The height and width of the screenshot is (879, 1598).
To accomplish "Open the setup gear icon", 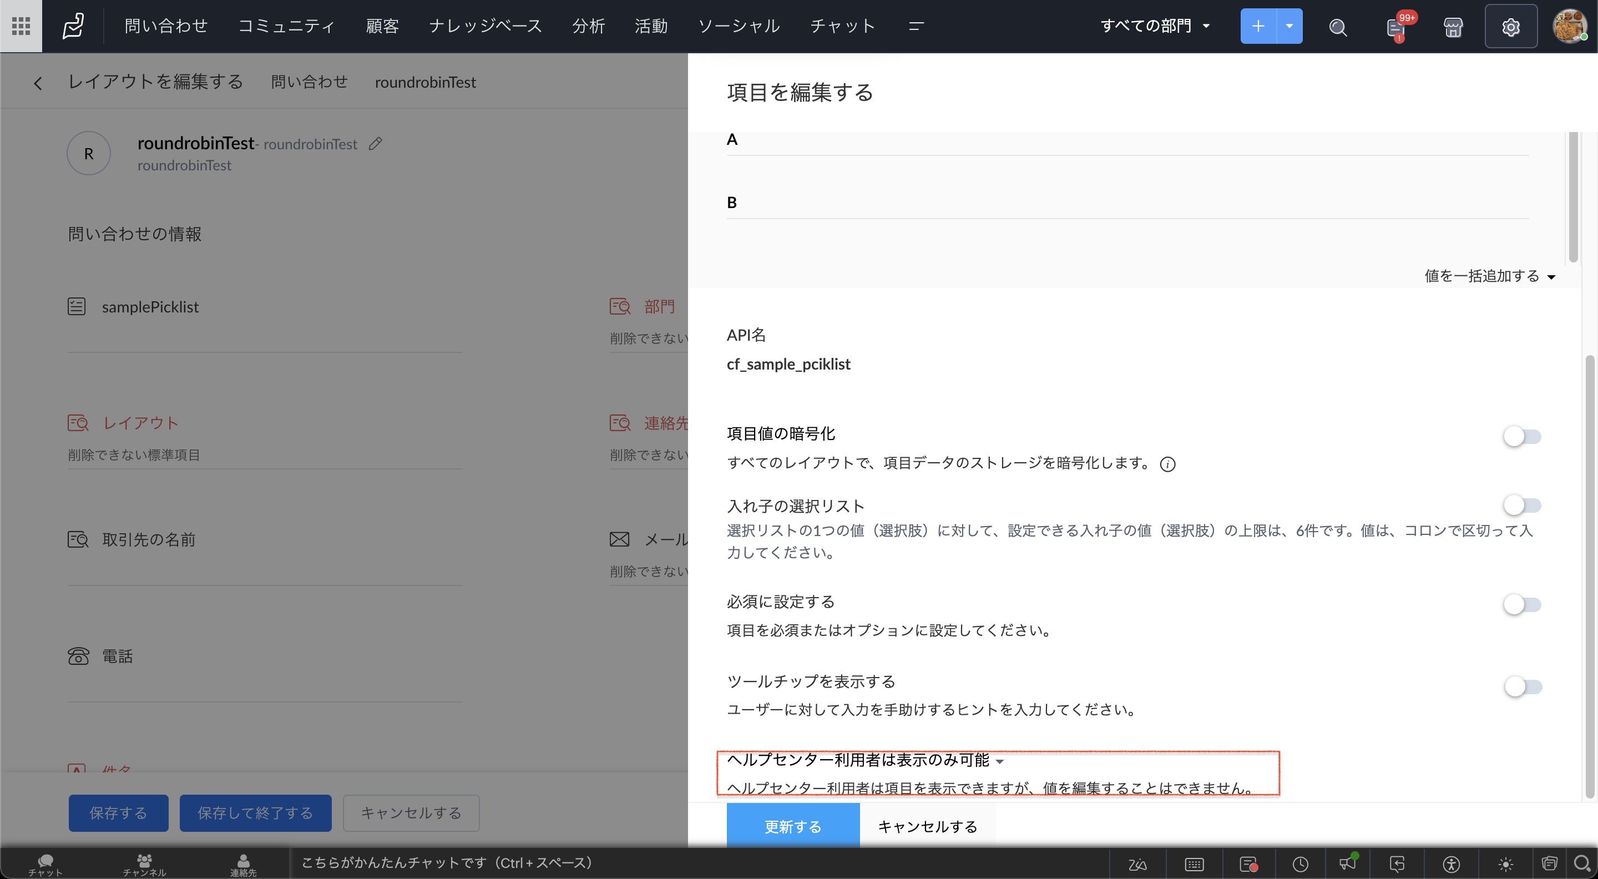I will (1510, 27).
